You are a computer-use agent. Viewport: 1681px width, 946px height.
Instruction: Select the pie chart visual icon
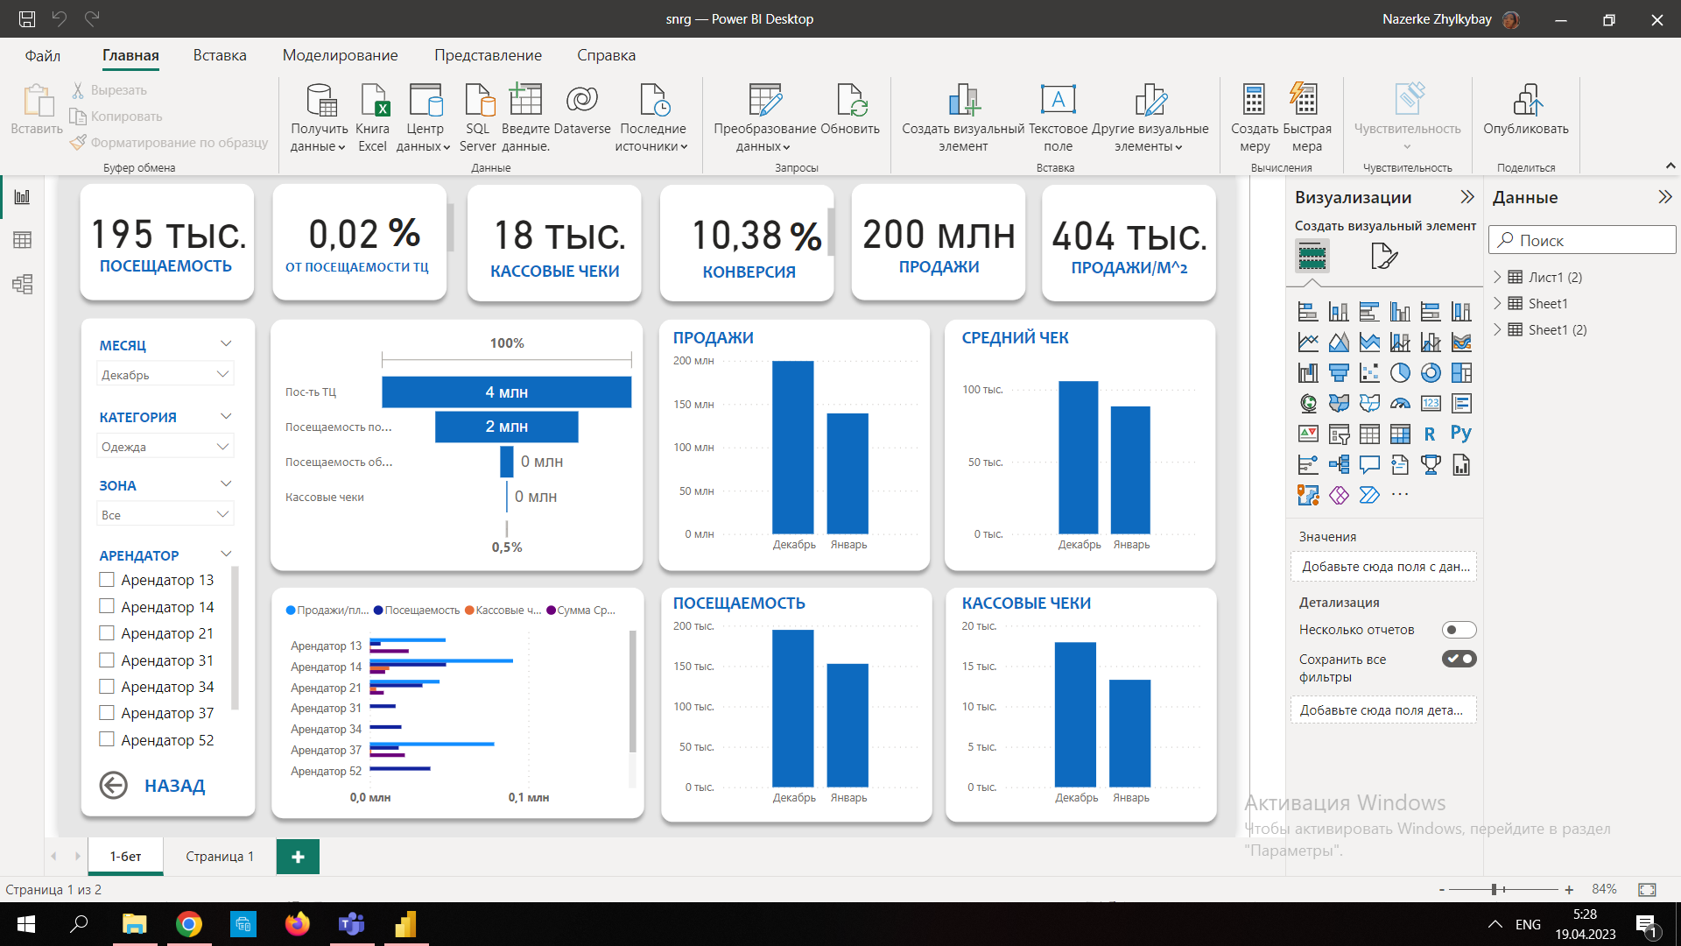click(x=1400, y=372)
